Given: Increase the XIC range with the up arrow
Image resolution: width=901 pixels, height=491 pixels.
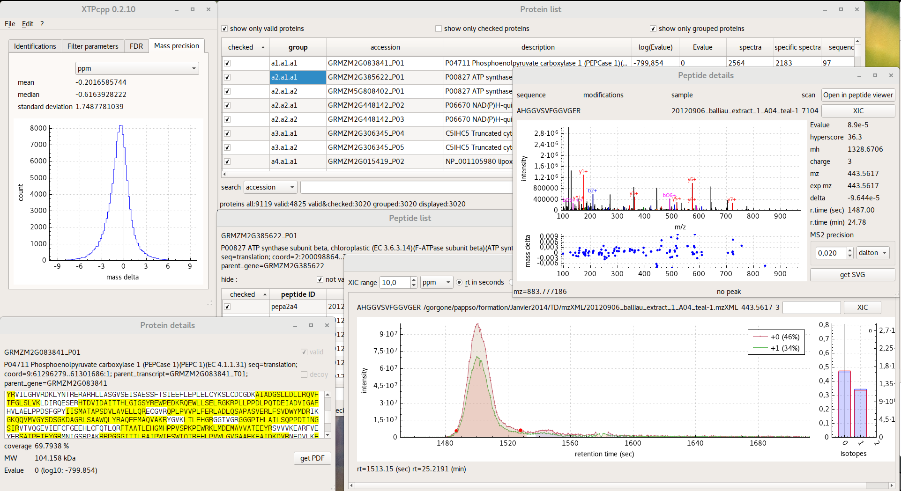Looking at the screenshot, I should tap(413, 279).
